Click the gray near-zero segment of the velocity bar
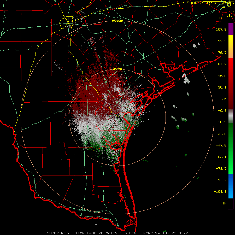This screenshot has width=235, height=235. (231, 116)
